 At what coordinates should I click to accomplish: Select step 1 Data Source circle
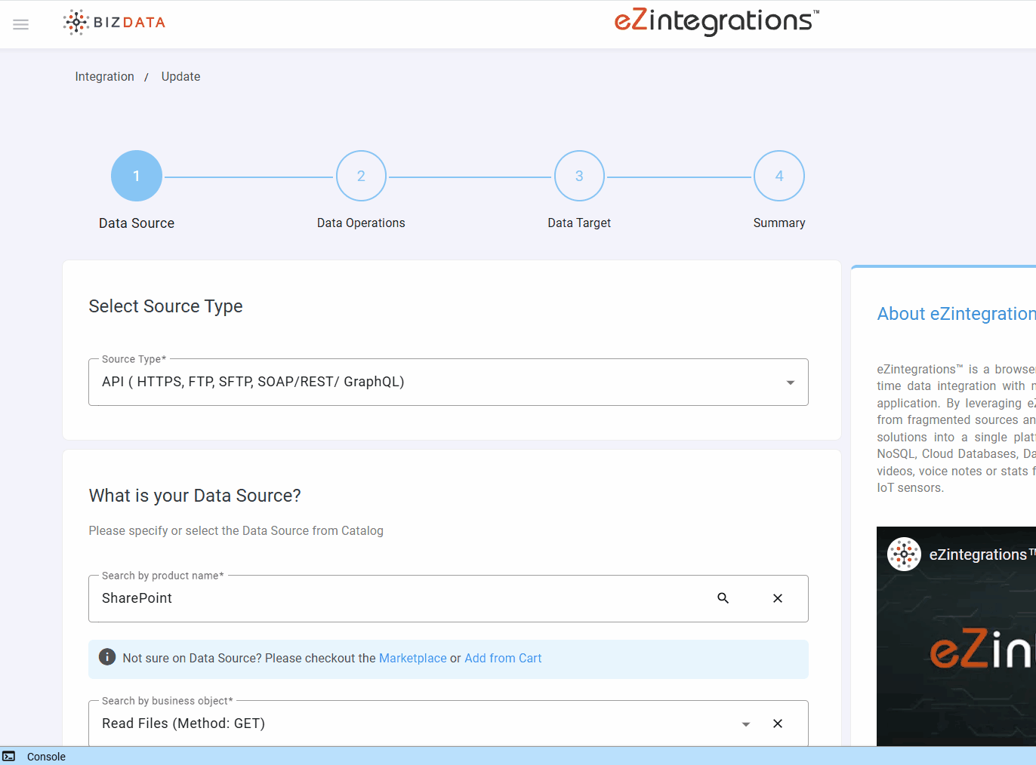137,176
